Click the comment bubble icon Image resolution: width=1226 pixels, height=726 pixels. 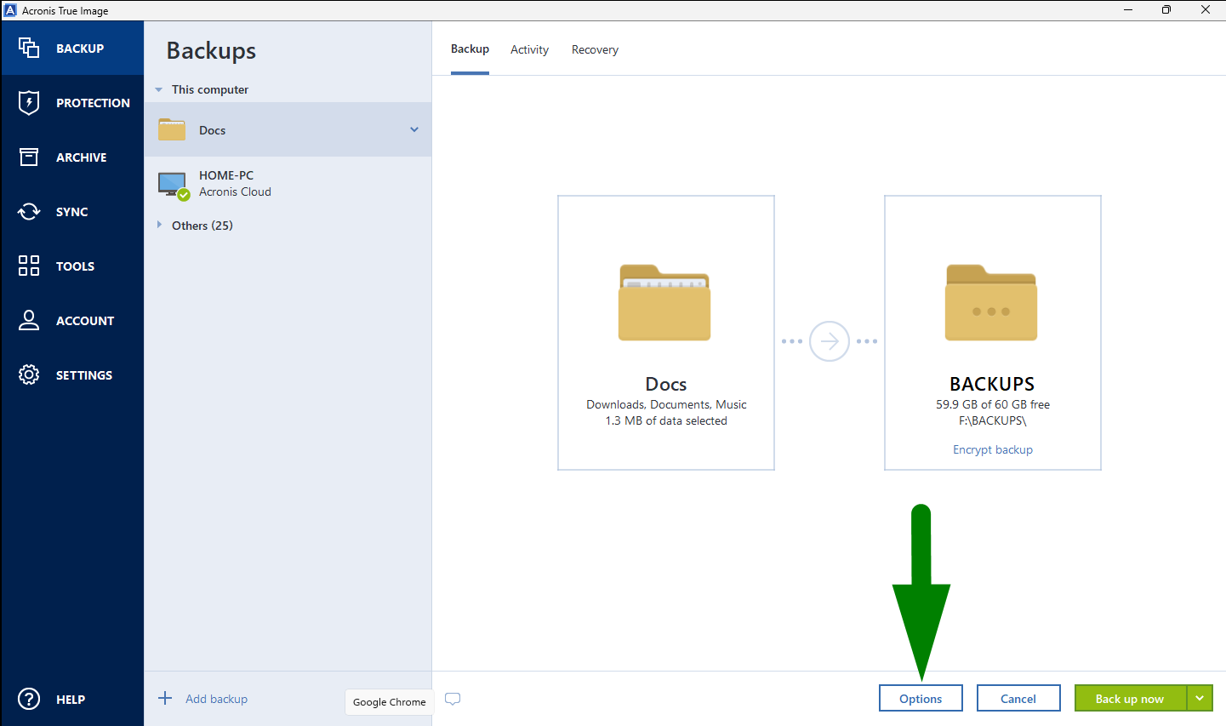click(x=453, y=699)
